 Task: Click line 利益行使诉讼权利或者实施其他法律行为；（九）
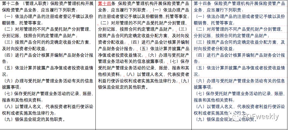click(x=144, y=81)
